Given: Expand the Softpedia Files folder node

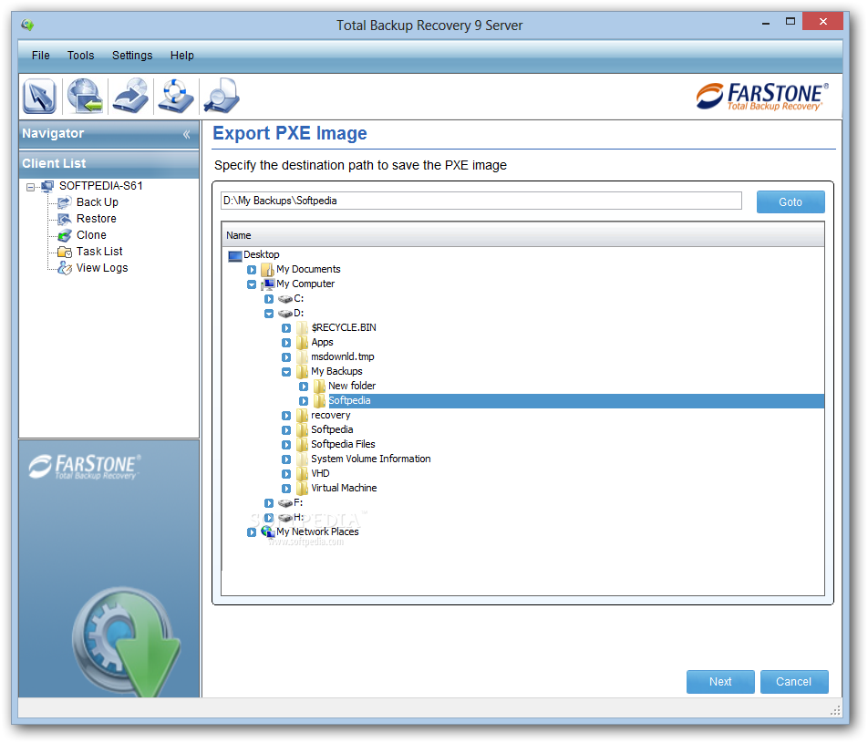Looking at the screenshot, I should (x=286, y=445).
